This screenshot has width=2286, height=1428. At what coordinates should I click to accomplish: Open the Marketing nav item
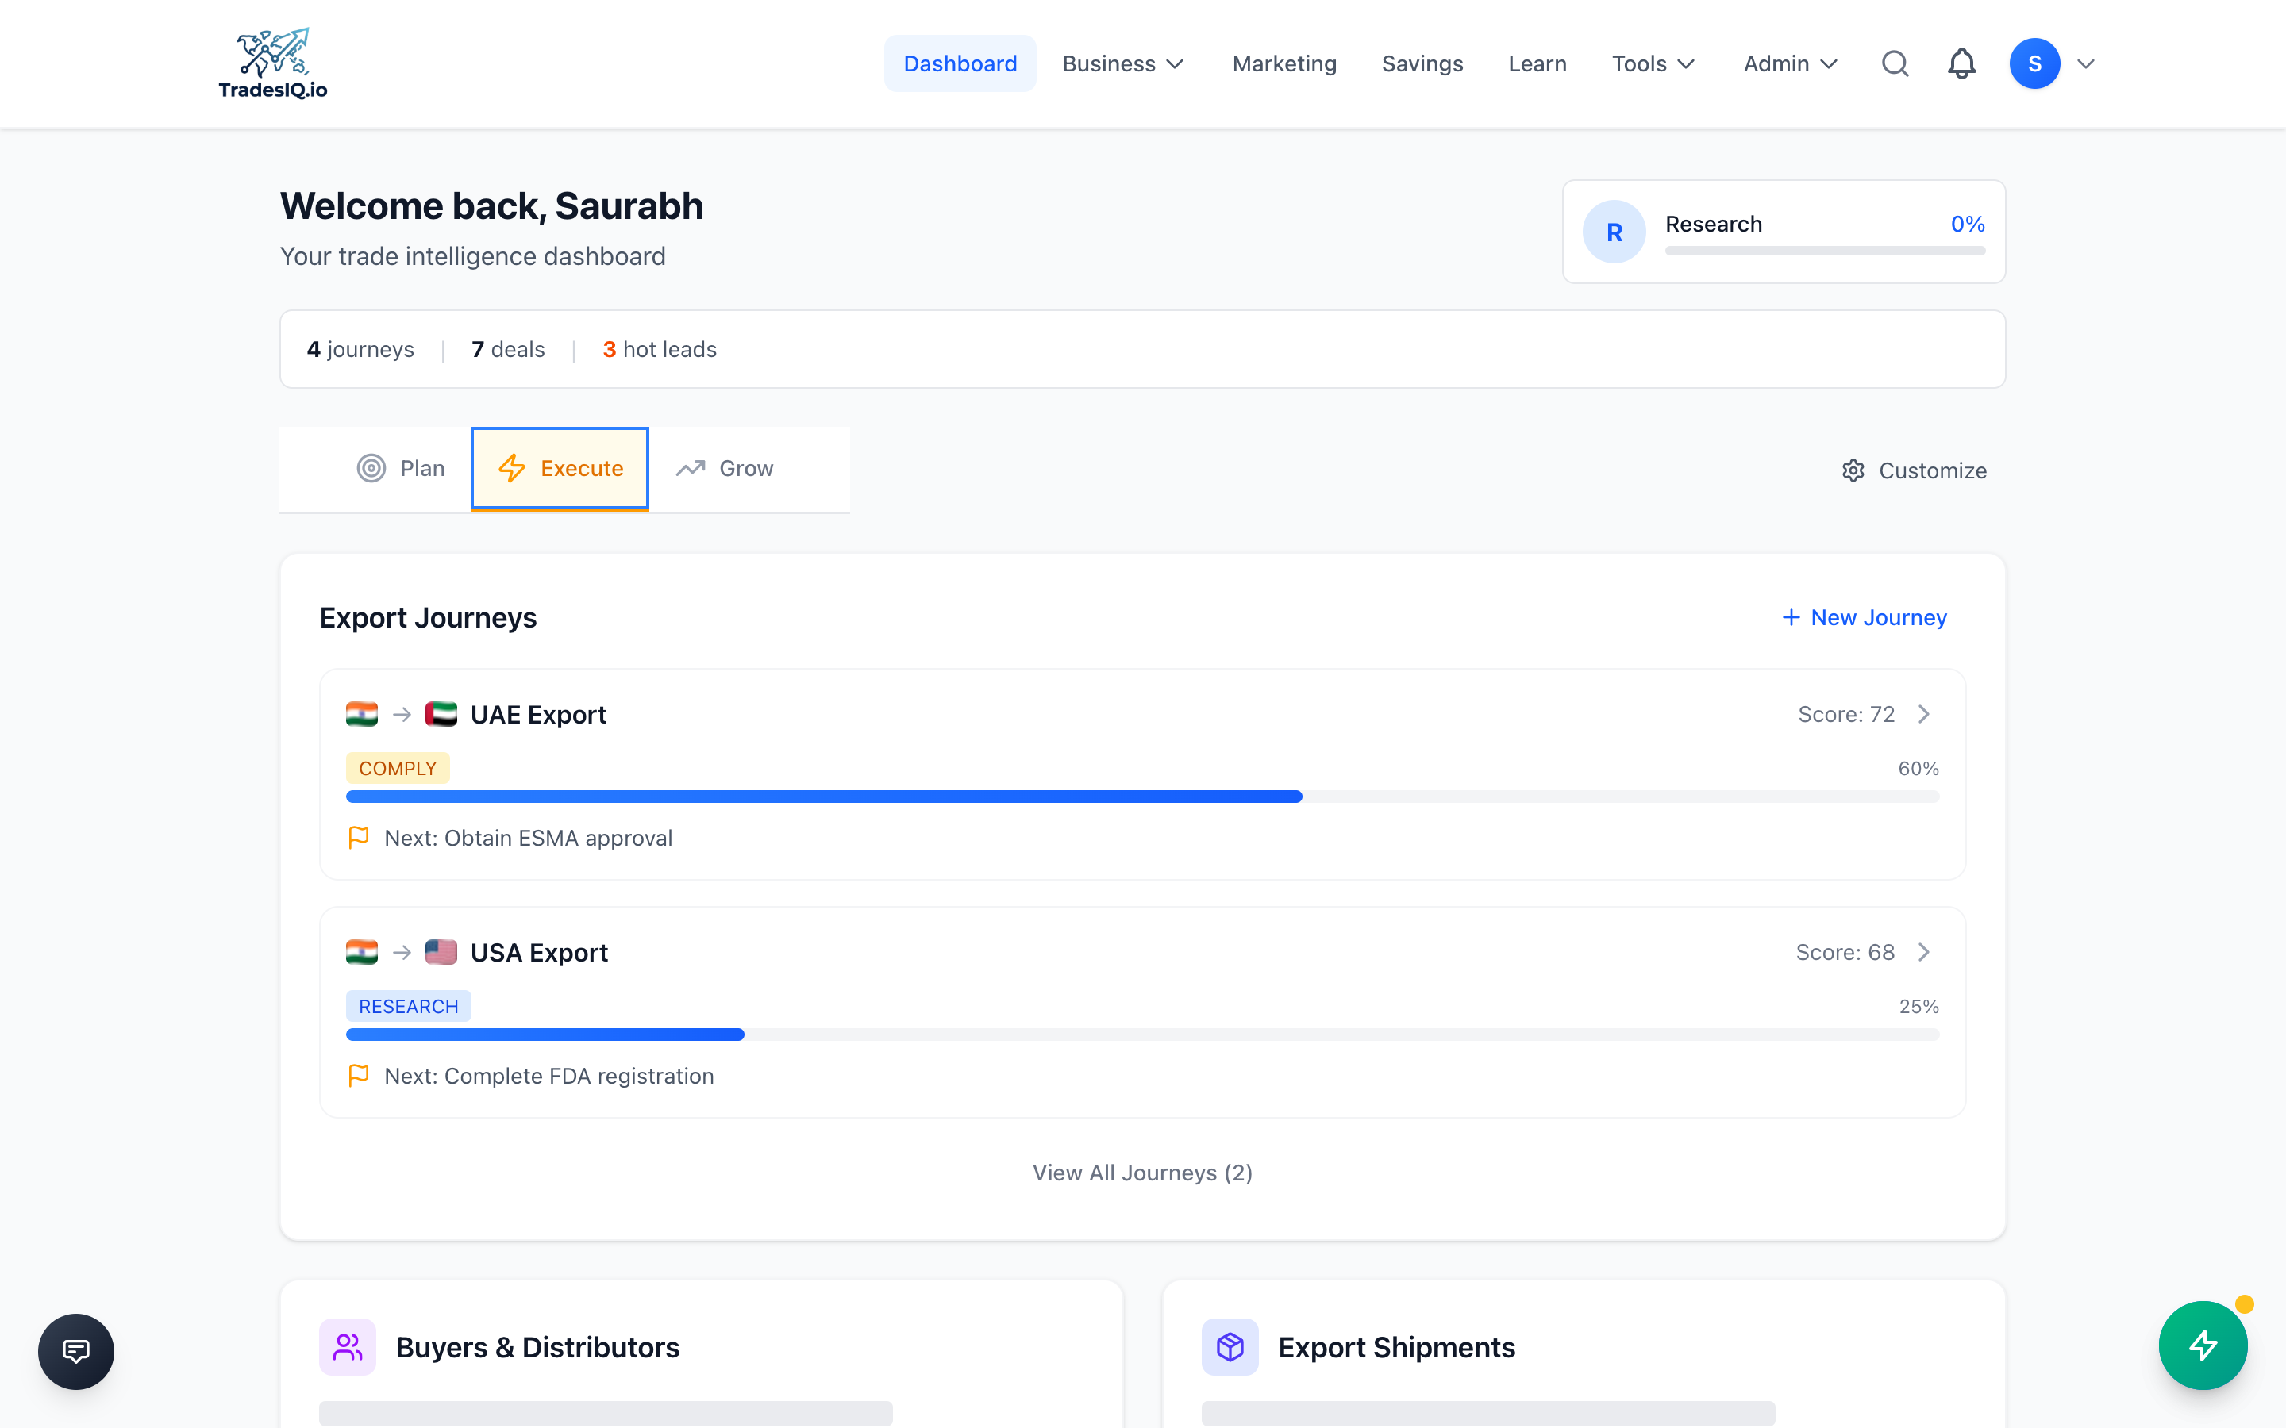[x=1283, y=63]
